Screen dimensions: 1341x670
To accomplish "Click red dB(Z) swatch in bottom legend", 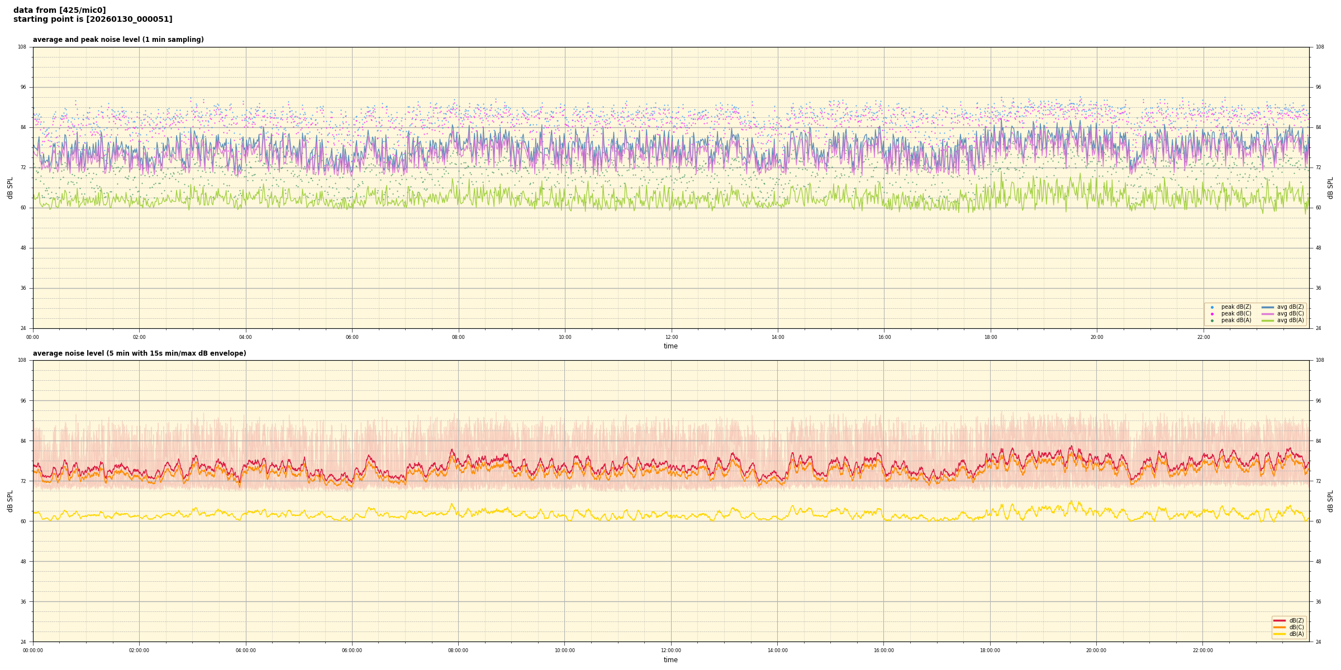I will 1280,620.
